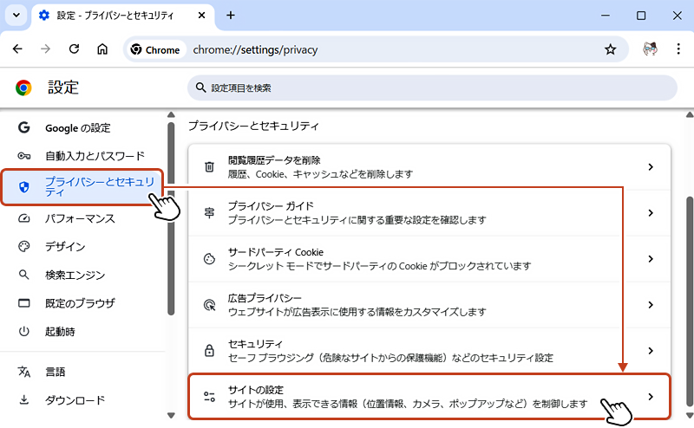694x428 pixels.
Task: Open 検索エンジン in sidebar
Action: pos(82,275)
